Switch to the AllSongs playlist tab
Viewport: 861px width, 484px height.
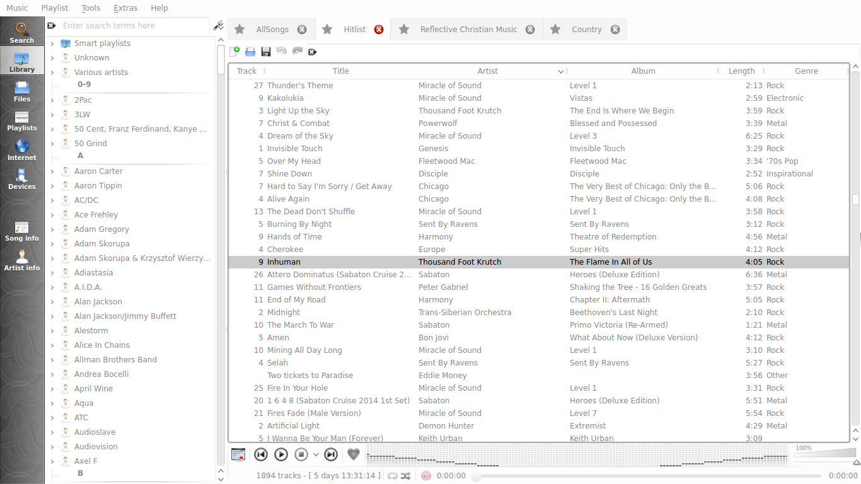coord(272,30)
